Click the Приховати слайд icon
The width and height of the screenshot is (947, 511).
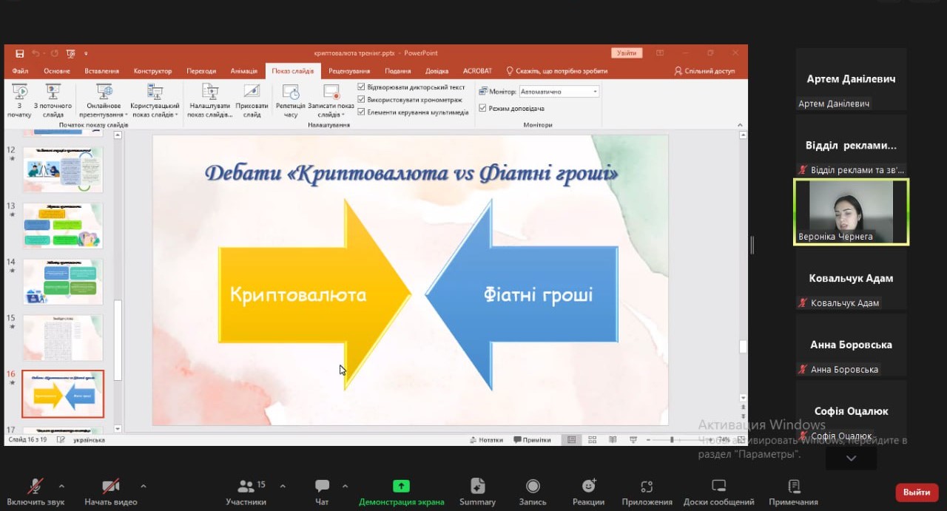(x=252, y=92)
